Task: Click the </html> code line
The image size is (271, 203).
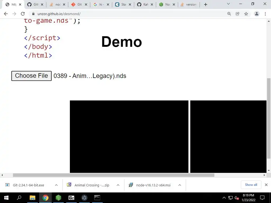Action: [38, 56]
